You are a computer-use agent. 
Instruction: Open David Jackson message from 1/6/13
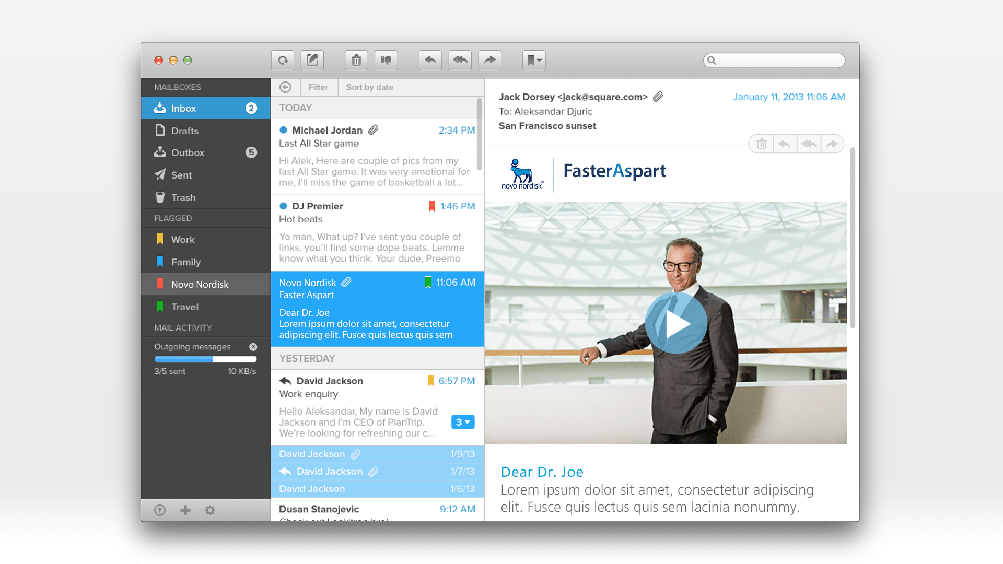point(377,488)
